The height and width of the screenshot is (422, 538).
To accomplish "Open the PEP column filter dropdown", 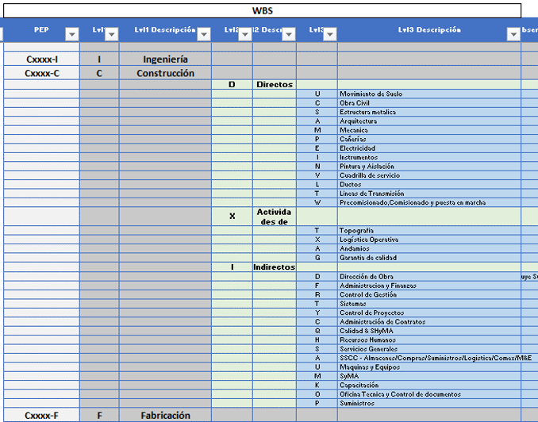I will click(71, 33).
